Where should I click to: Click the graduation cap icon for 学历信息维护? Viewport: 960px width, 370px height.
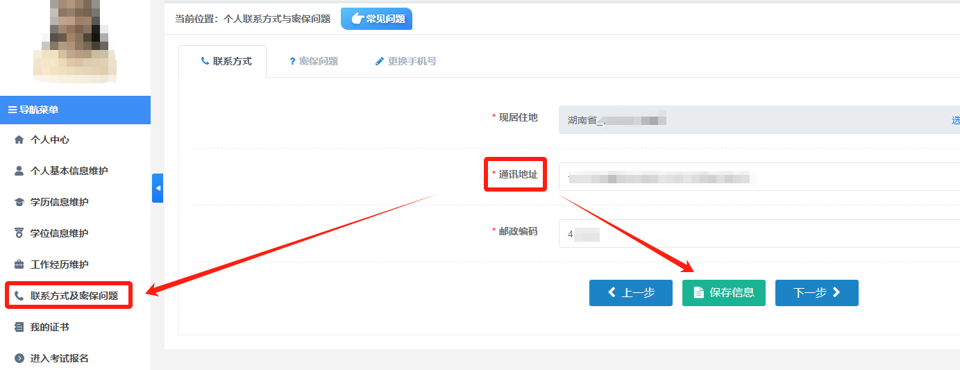[19, 202]
